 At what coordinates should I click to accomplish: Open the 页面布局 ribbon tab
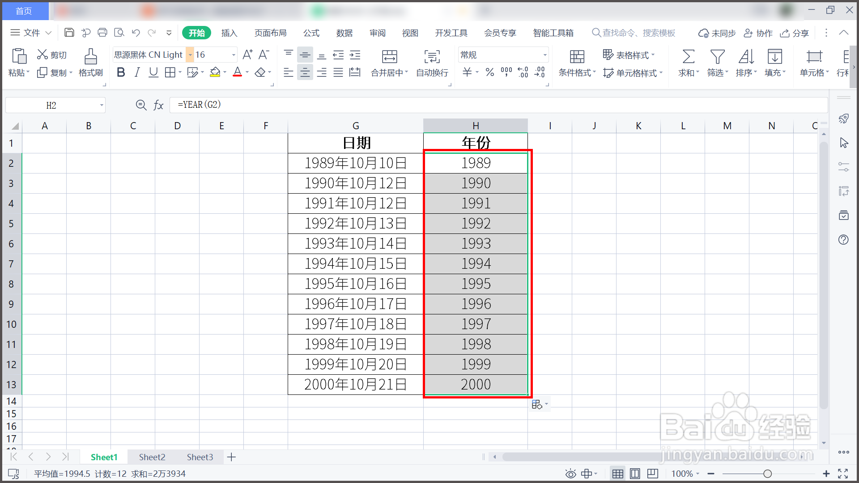270,33
